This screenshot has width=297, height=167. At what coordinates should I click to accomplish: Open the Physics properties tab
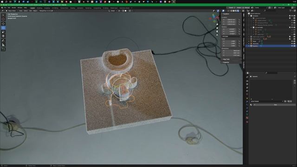point(247,108)
